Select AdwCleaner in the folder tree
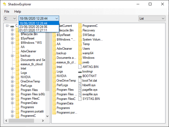 (28, 51)
